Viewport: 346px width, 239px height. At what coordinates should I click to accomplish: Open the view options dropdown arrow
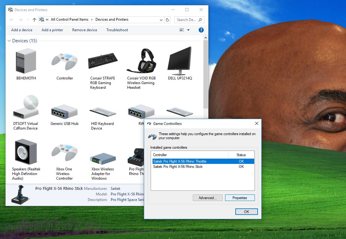tap(188, 30)
